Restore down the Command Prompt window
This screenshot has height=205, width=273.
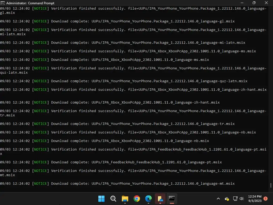254,3
